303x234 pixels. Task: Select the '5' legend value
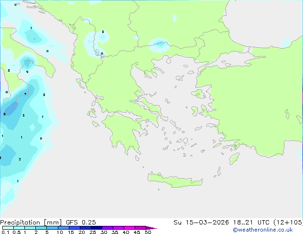(47, 232)
